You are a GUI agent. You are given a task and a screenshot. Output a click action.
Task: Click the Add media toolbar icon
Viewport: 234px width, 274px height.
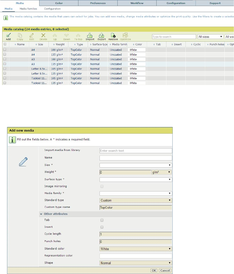[8, 37]
